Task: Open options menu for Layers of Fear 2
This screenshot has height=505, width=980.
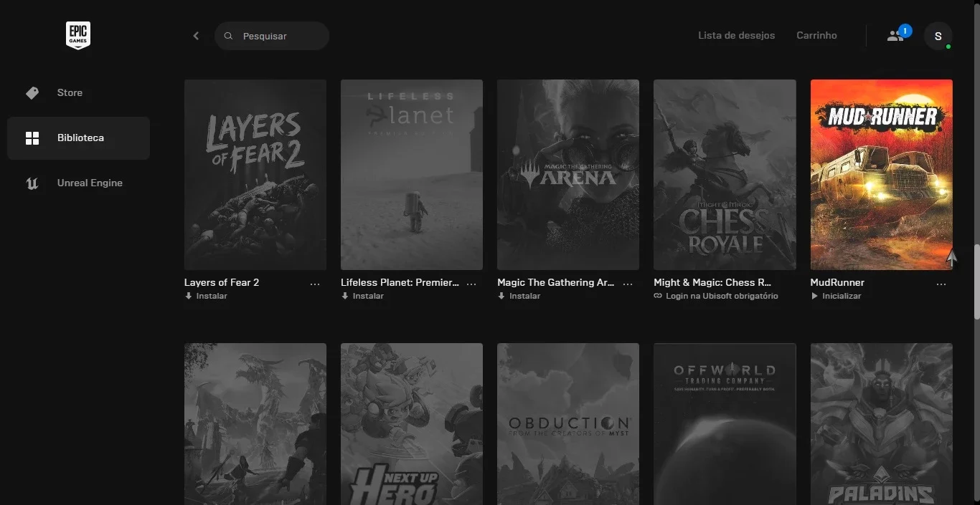Action: [315, 284]
